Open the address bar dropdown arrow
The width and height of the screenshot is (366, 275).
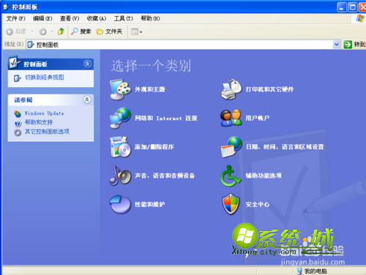click(337, 45)
